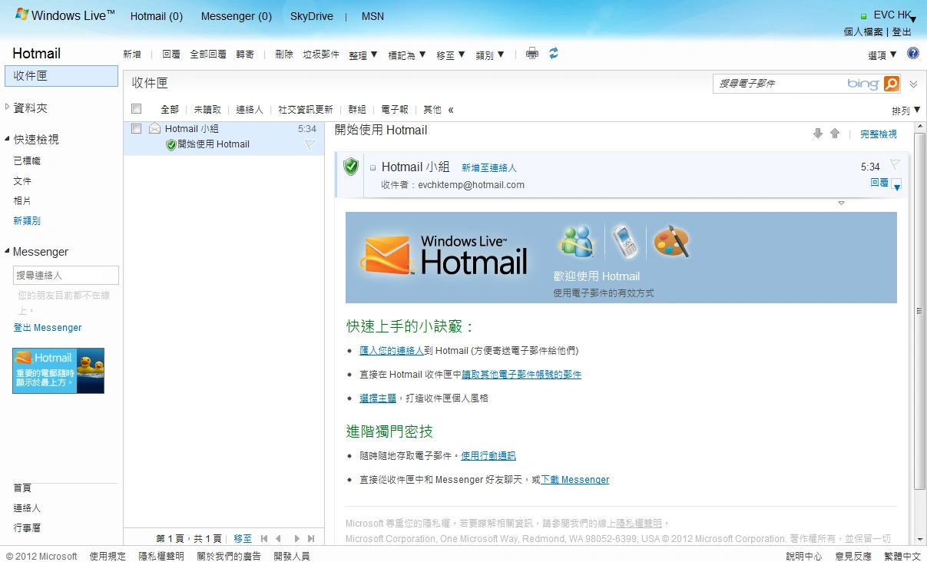Image resolution: width=927 pixels, height=562 pixels.
Task: Jump to the first page of messages
Action: click(264, 539)
